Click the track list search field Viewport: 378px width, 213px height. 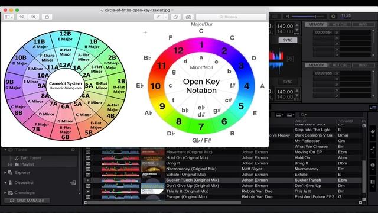[331, 115]
